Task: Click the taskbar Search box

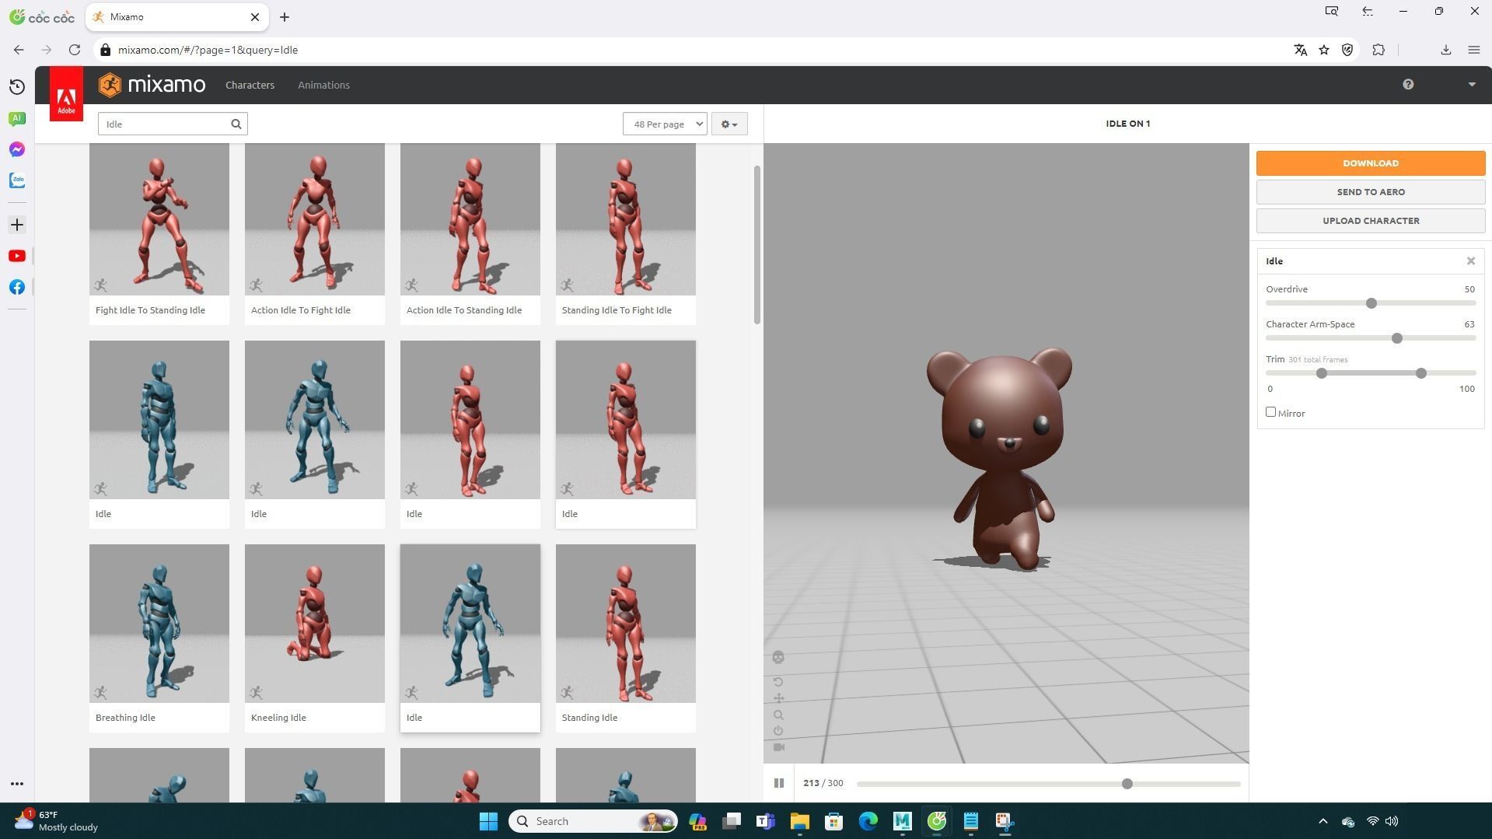Action: (x=592, y=821)
